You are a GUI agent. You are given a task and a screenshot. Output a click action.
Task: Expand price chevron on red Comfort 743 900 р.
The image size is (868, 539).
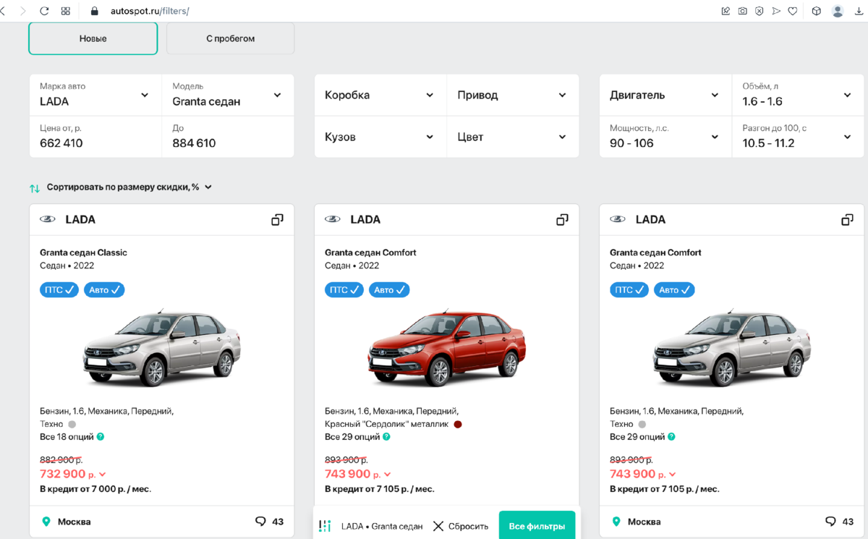click(388, 475)
